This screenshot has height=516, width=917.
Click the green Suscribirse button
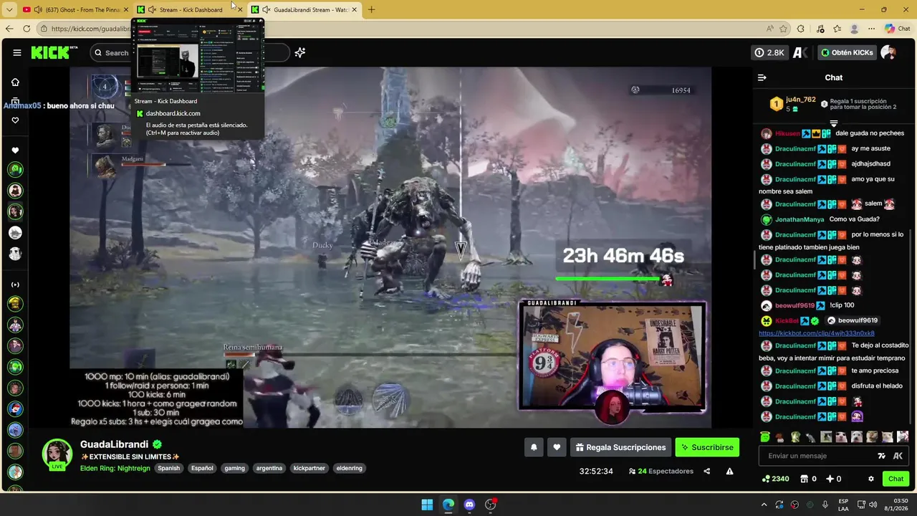707,447
